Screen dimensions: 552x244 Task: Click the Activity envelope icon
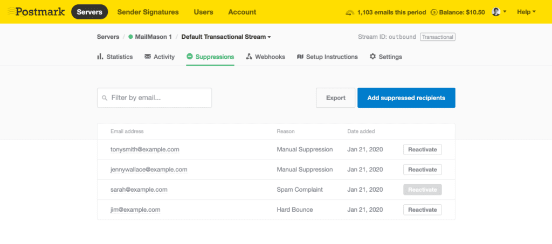point(148,57)
